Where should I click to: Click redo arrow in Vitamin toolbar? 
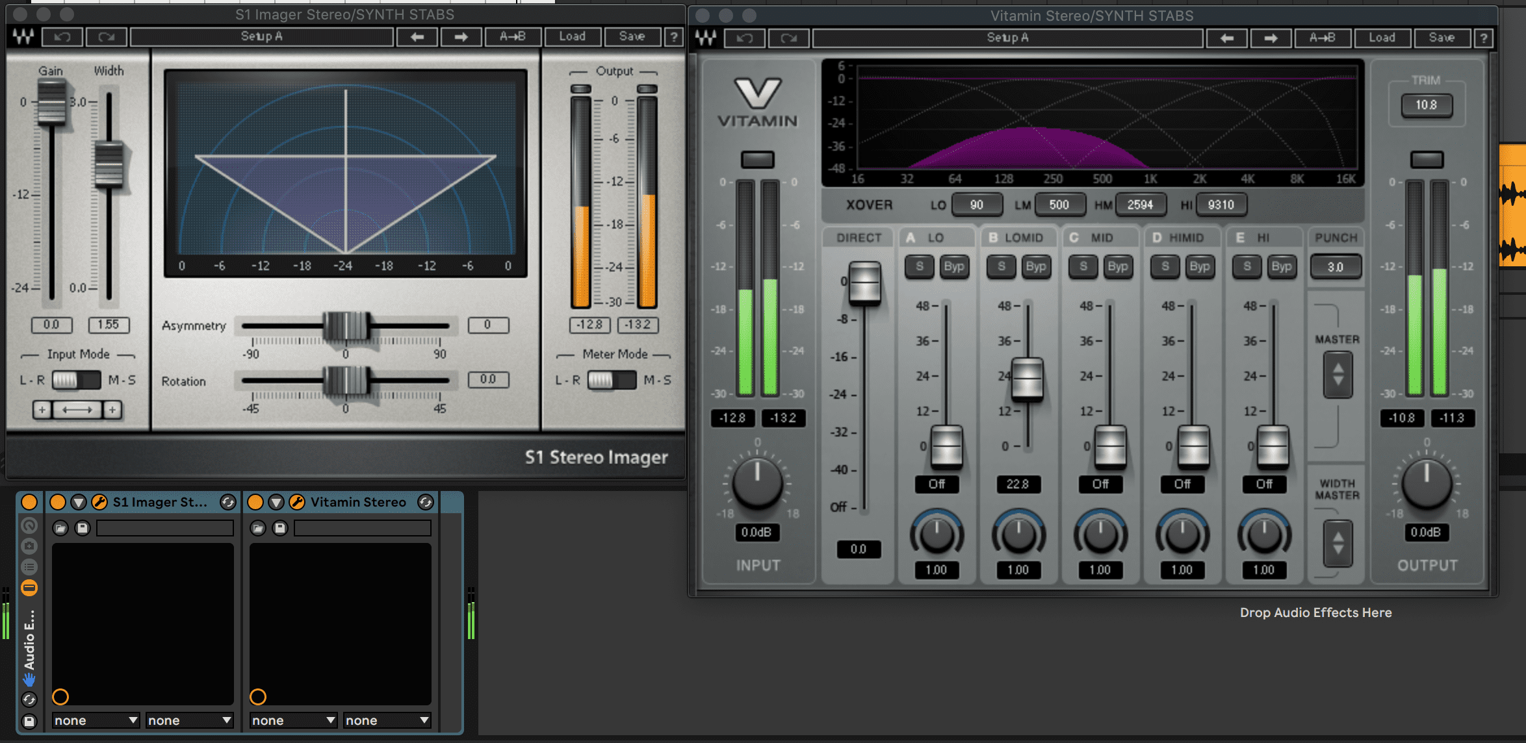(788, 38)
